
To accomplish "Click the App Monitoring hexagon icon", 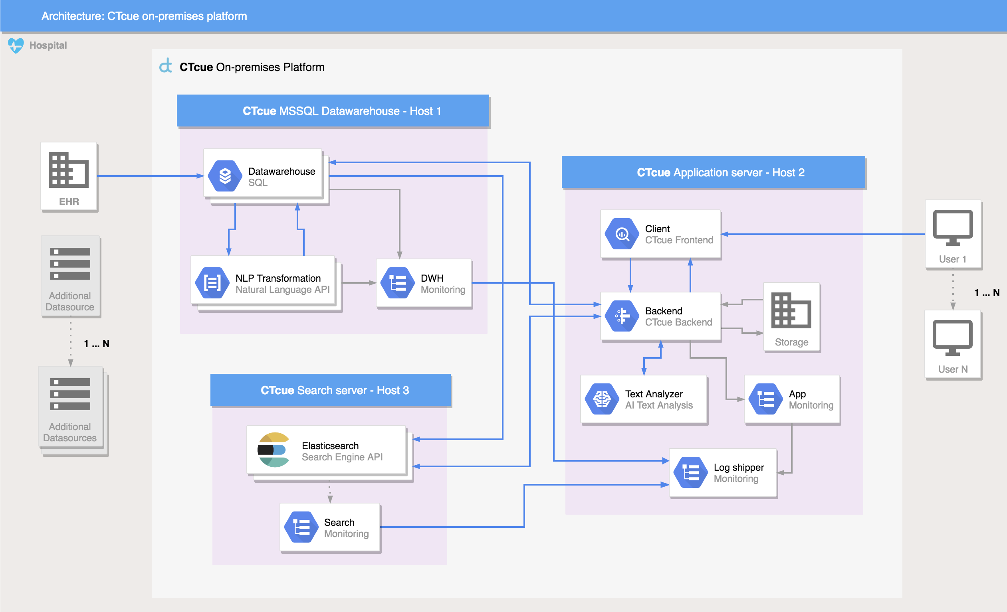I will pyautogui.click(x=765, y=399).
